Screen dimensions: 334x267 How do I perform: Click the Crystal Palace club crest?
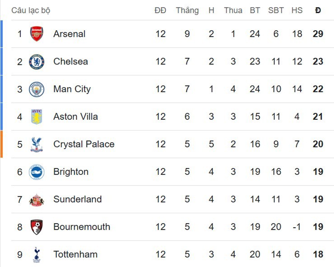click(x=37, y=144)
